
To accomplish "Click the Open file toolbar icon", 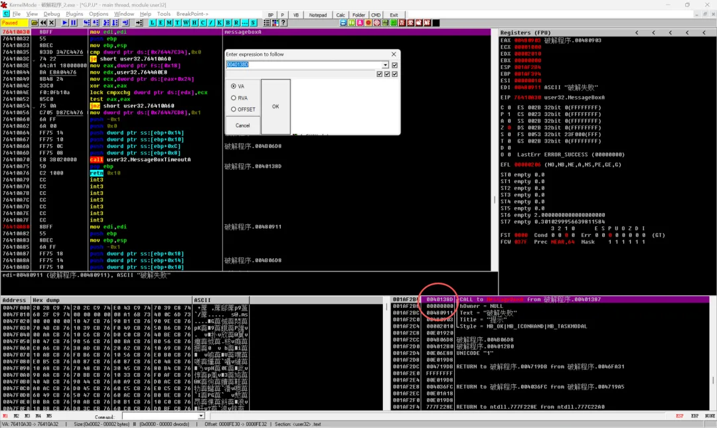I will click(x=35, y=23).
